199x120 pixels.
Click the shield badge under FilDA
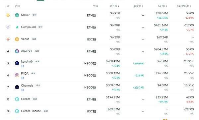tap(23, 78)
